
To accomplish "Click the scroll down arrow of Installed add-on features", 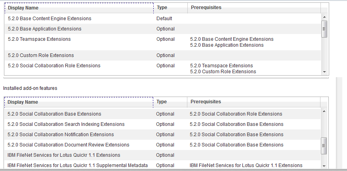I will 324,165.
